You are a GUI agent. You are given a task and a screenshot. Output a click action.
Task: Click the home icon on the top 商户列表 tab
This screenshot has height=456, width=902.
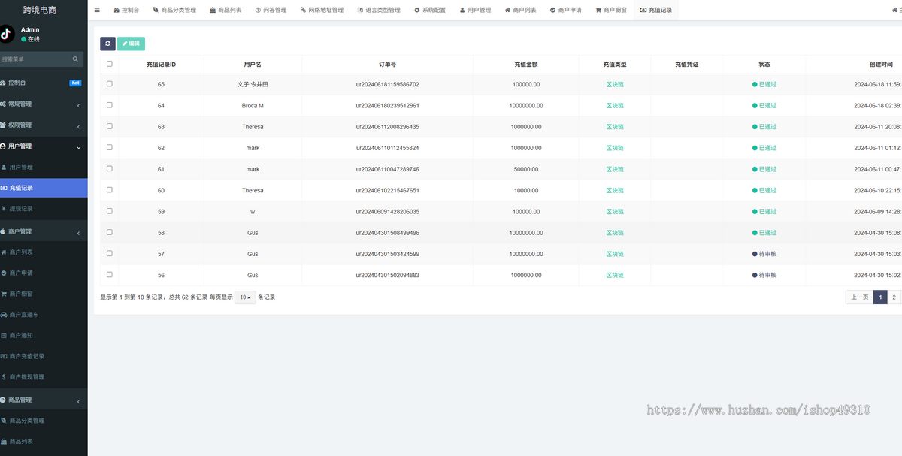pos(507,11)
